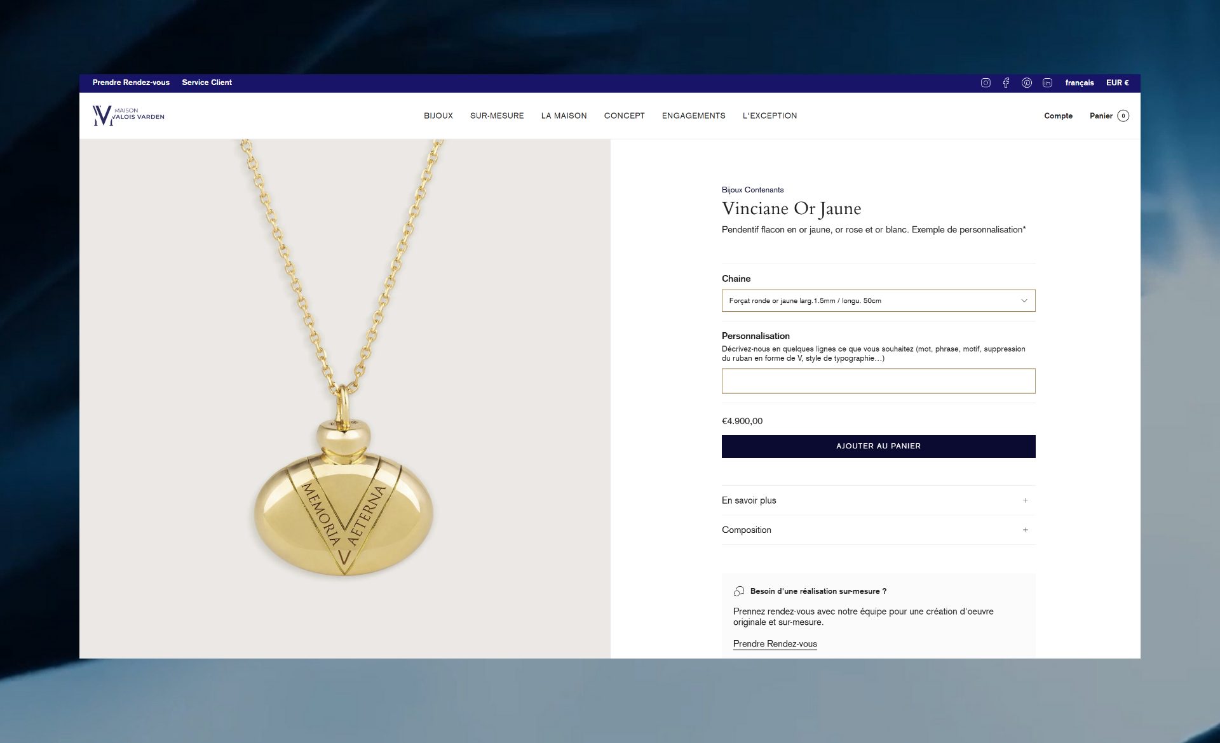
Task: Change language from français
Action: [x=1079, y=83]
